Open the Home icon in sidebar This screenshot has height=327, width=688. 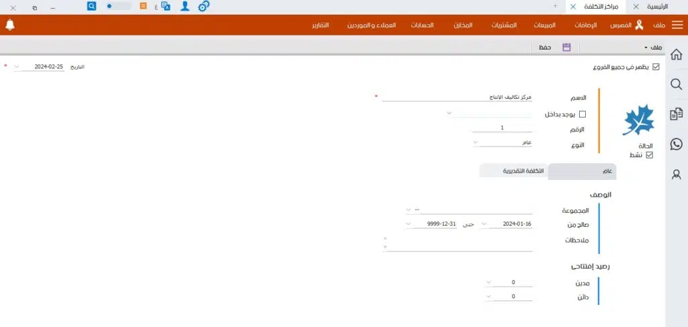click(x=676, y=54)
